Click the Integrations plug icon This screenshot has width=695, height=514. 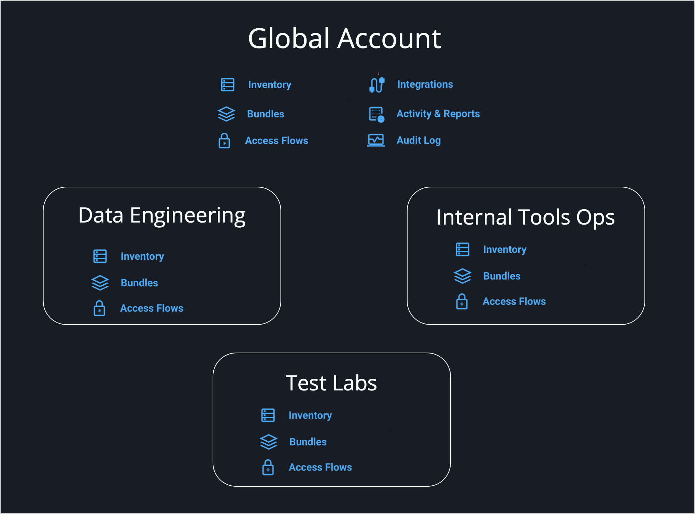coord(377,85)
